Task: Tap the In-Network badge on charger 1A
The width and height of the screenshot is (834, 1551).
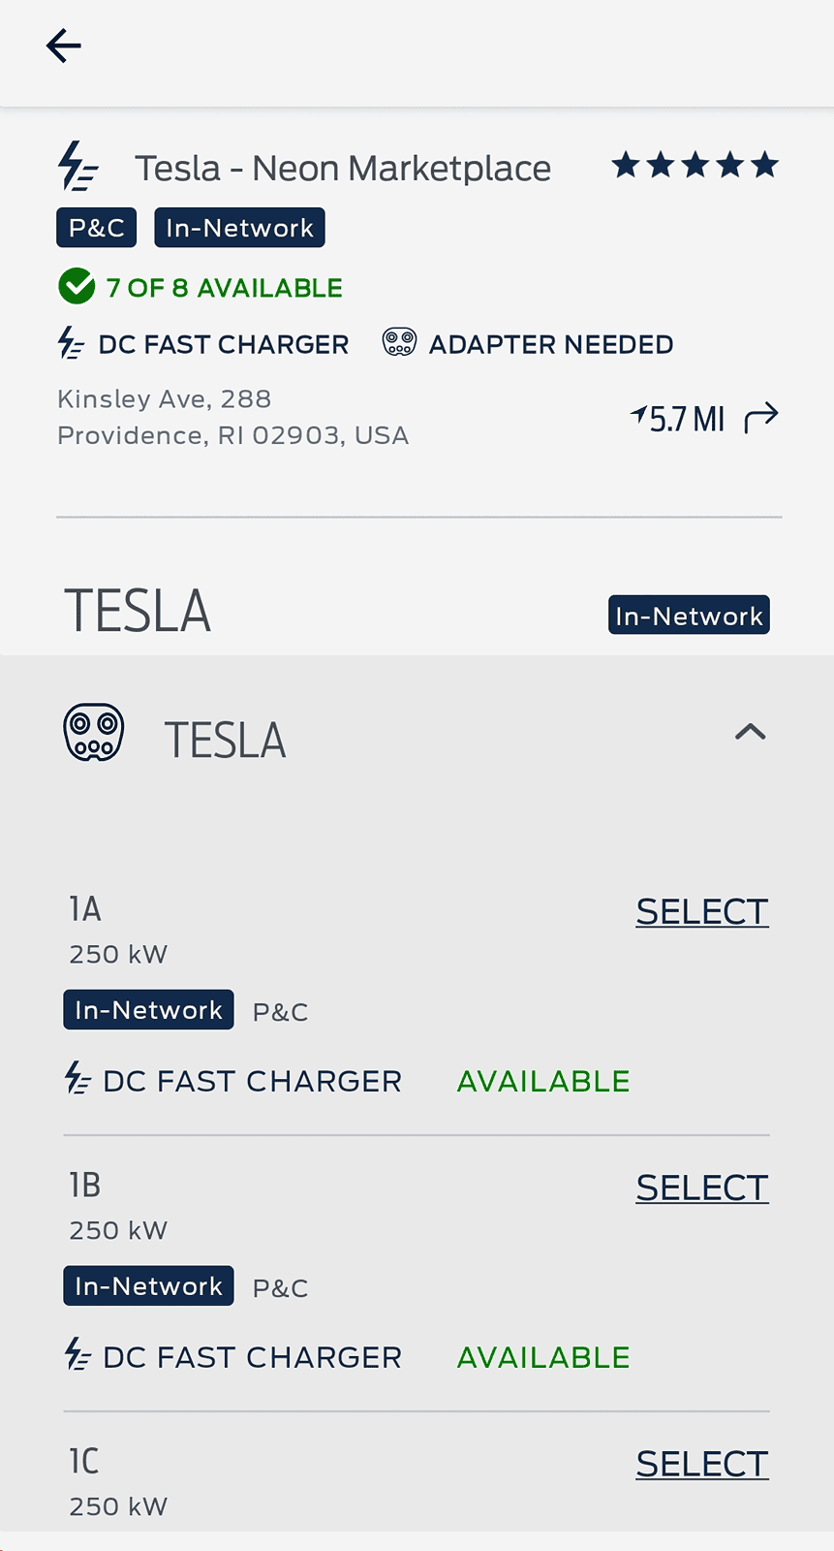Action: (x=148, y=1010)
